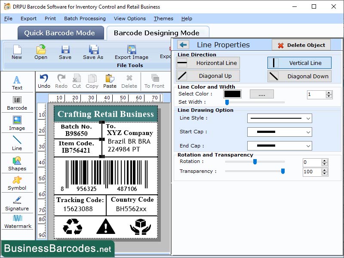Open the File menu

click(8, 18)
